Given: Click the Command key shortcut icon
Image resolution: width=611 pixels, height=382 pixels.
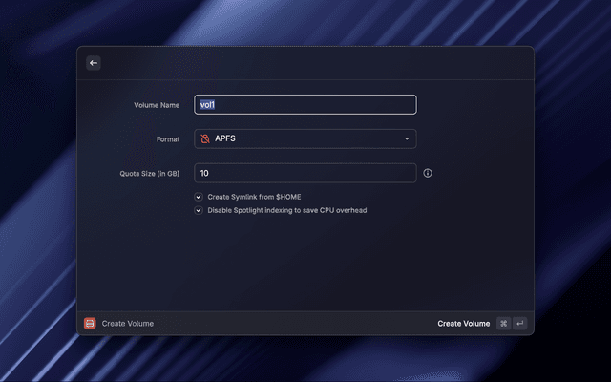Looking at the screenshot, I should 503,324.
